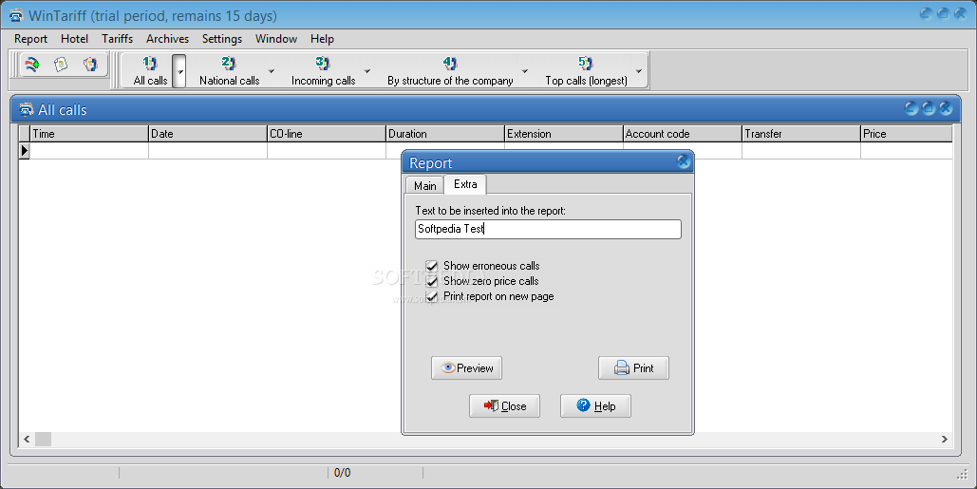Viewport: 977px width, 489px height.
Task: Open the Report menu
Action: tap(30, 39)
